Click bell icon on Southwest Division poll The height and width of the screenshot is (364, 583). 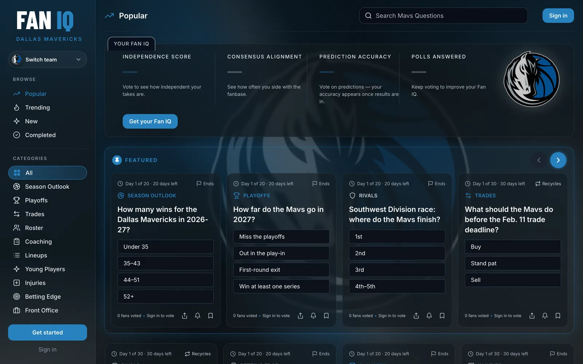point(429,316)
